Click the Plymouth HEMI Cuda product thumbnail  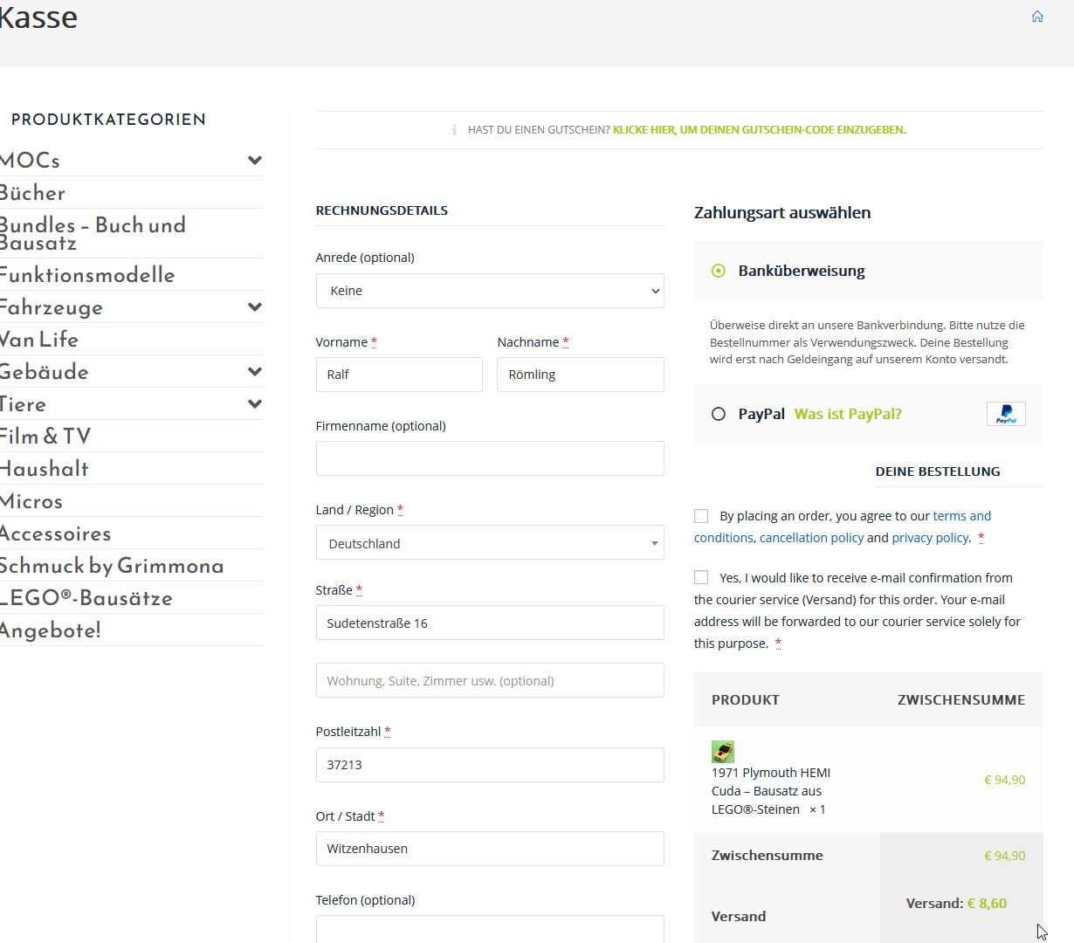[x=723, y=752]
